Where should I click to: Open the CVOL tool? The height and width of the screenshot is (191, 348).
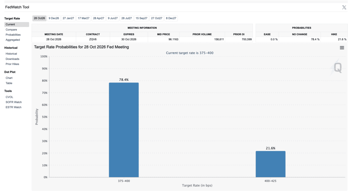[x=9, y=97]
